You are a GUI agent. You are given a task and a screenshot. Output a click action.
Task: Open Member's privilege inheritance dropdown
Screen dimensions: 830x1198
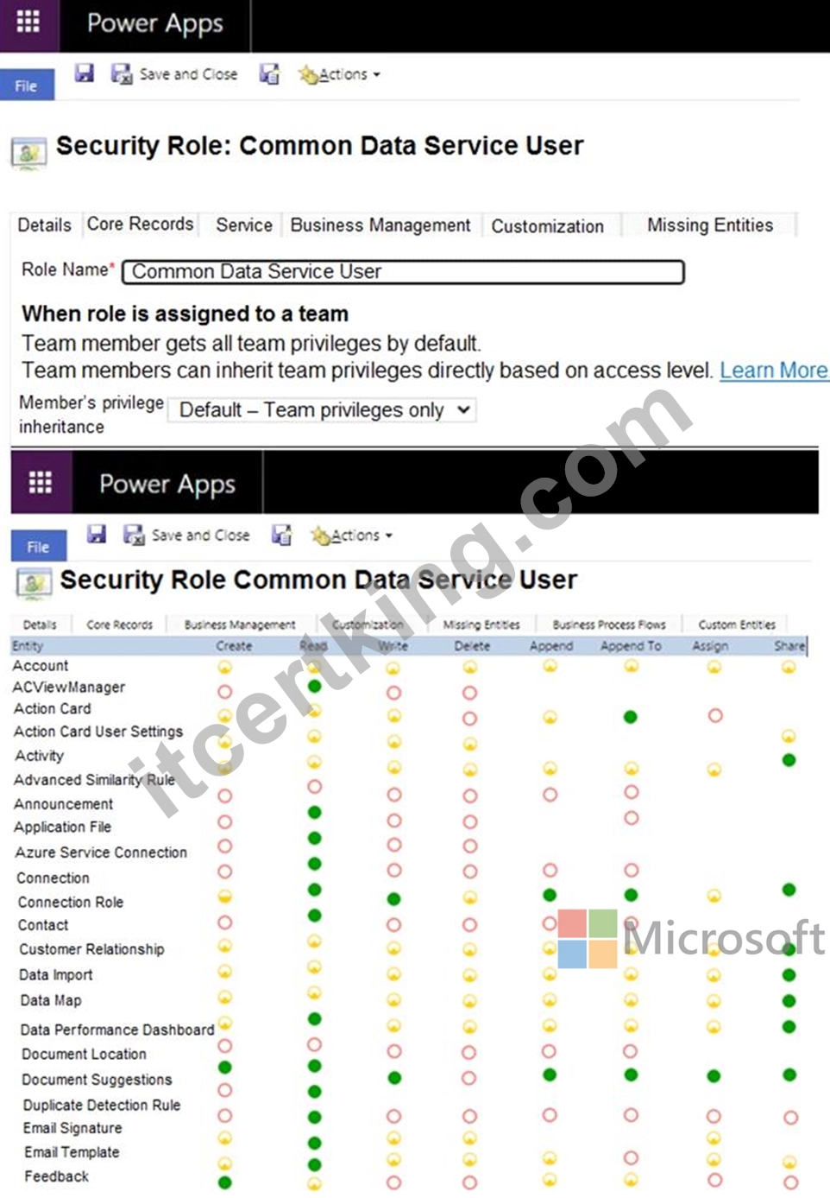coord(323,409)
